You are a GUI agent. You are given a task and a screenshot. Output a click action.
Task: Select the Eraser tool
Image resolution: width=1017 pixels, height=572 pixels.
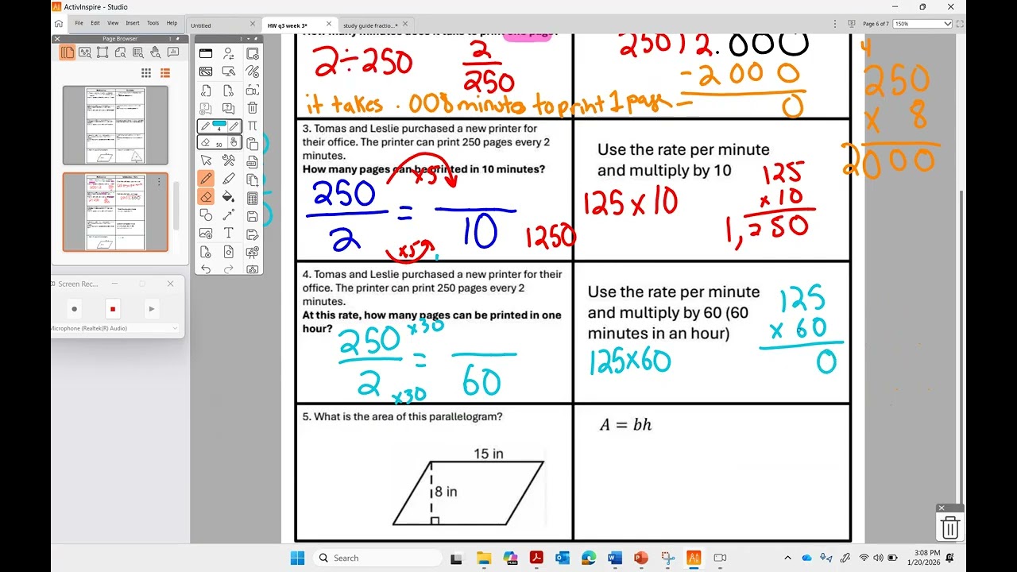point(206,196)
